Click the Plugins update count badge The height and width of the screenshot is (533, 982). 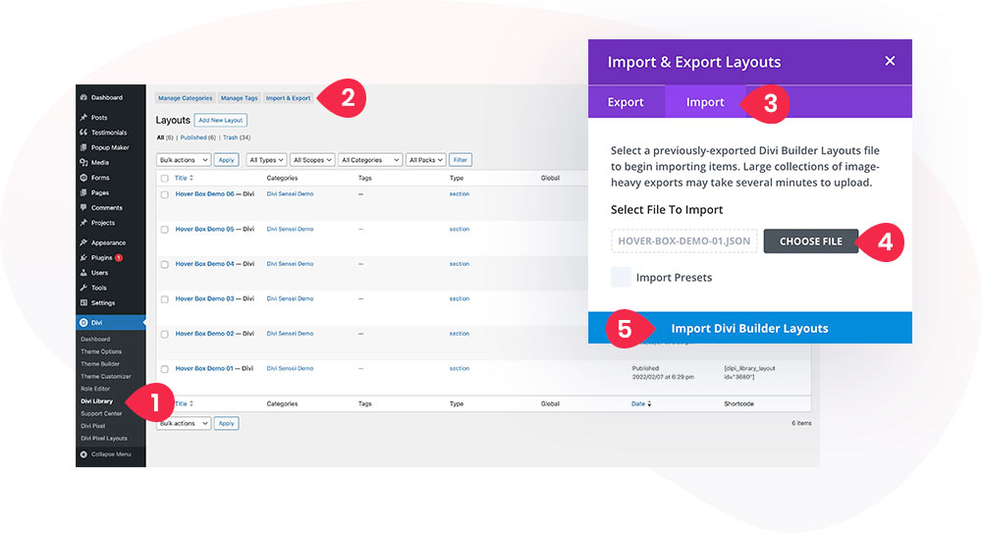pos(119,258)
